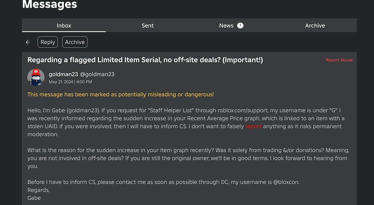Click the message subject about flagged Limited Item

(145, 60)
